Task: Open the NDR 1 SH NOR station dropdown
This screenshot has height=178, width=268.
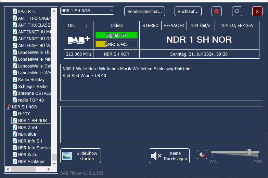Action: tap(87, 11)
